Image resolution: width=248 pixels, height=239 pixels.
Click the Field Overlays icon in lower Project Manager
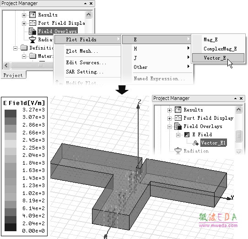178,126
